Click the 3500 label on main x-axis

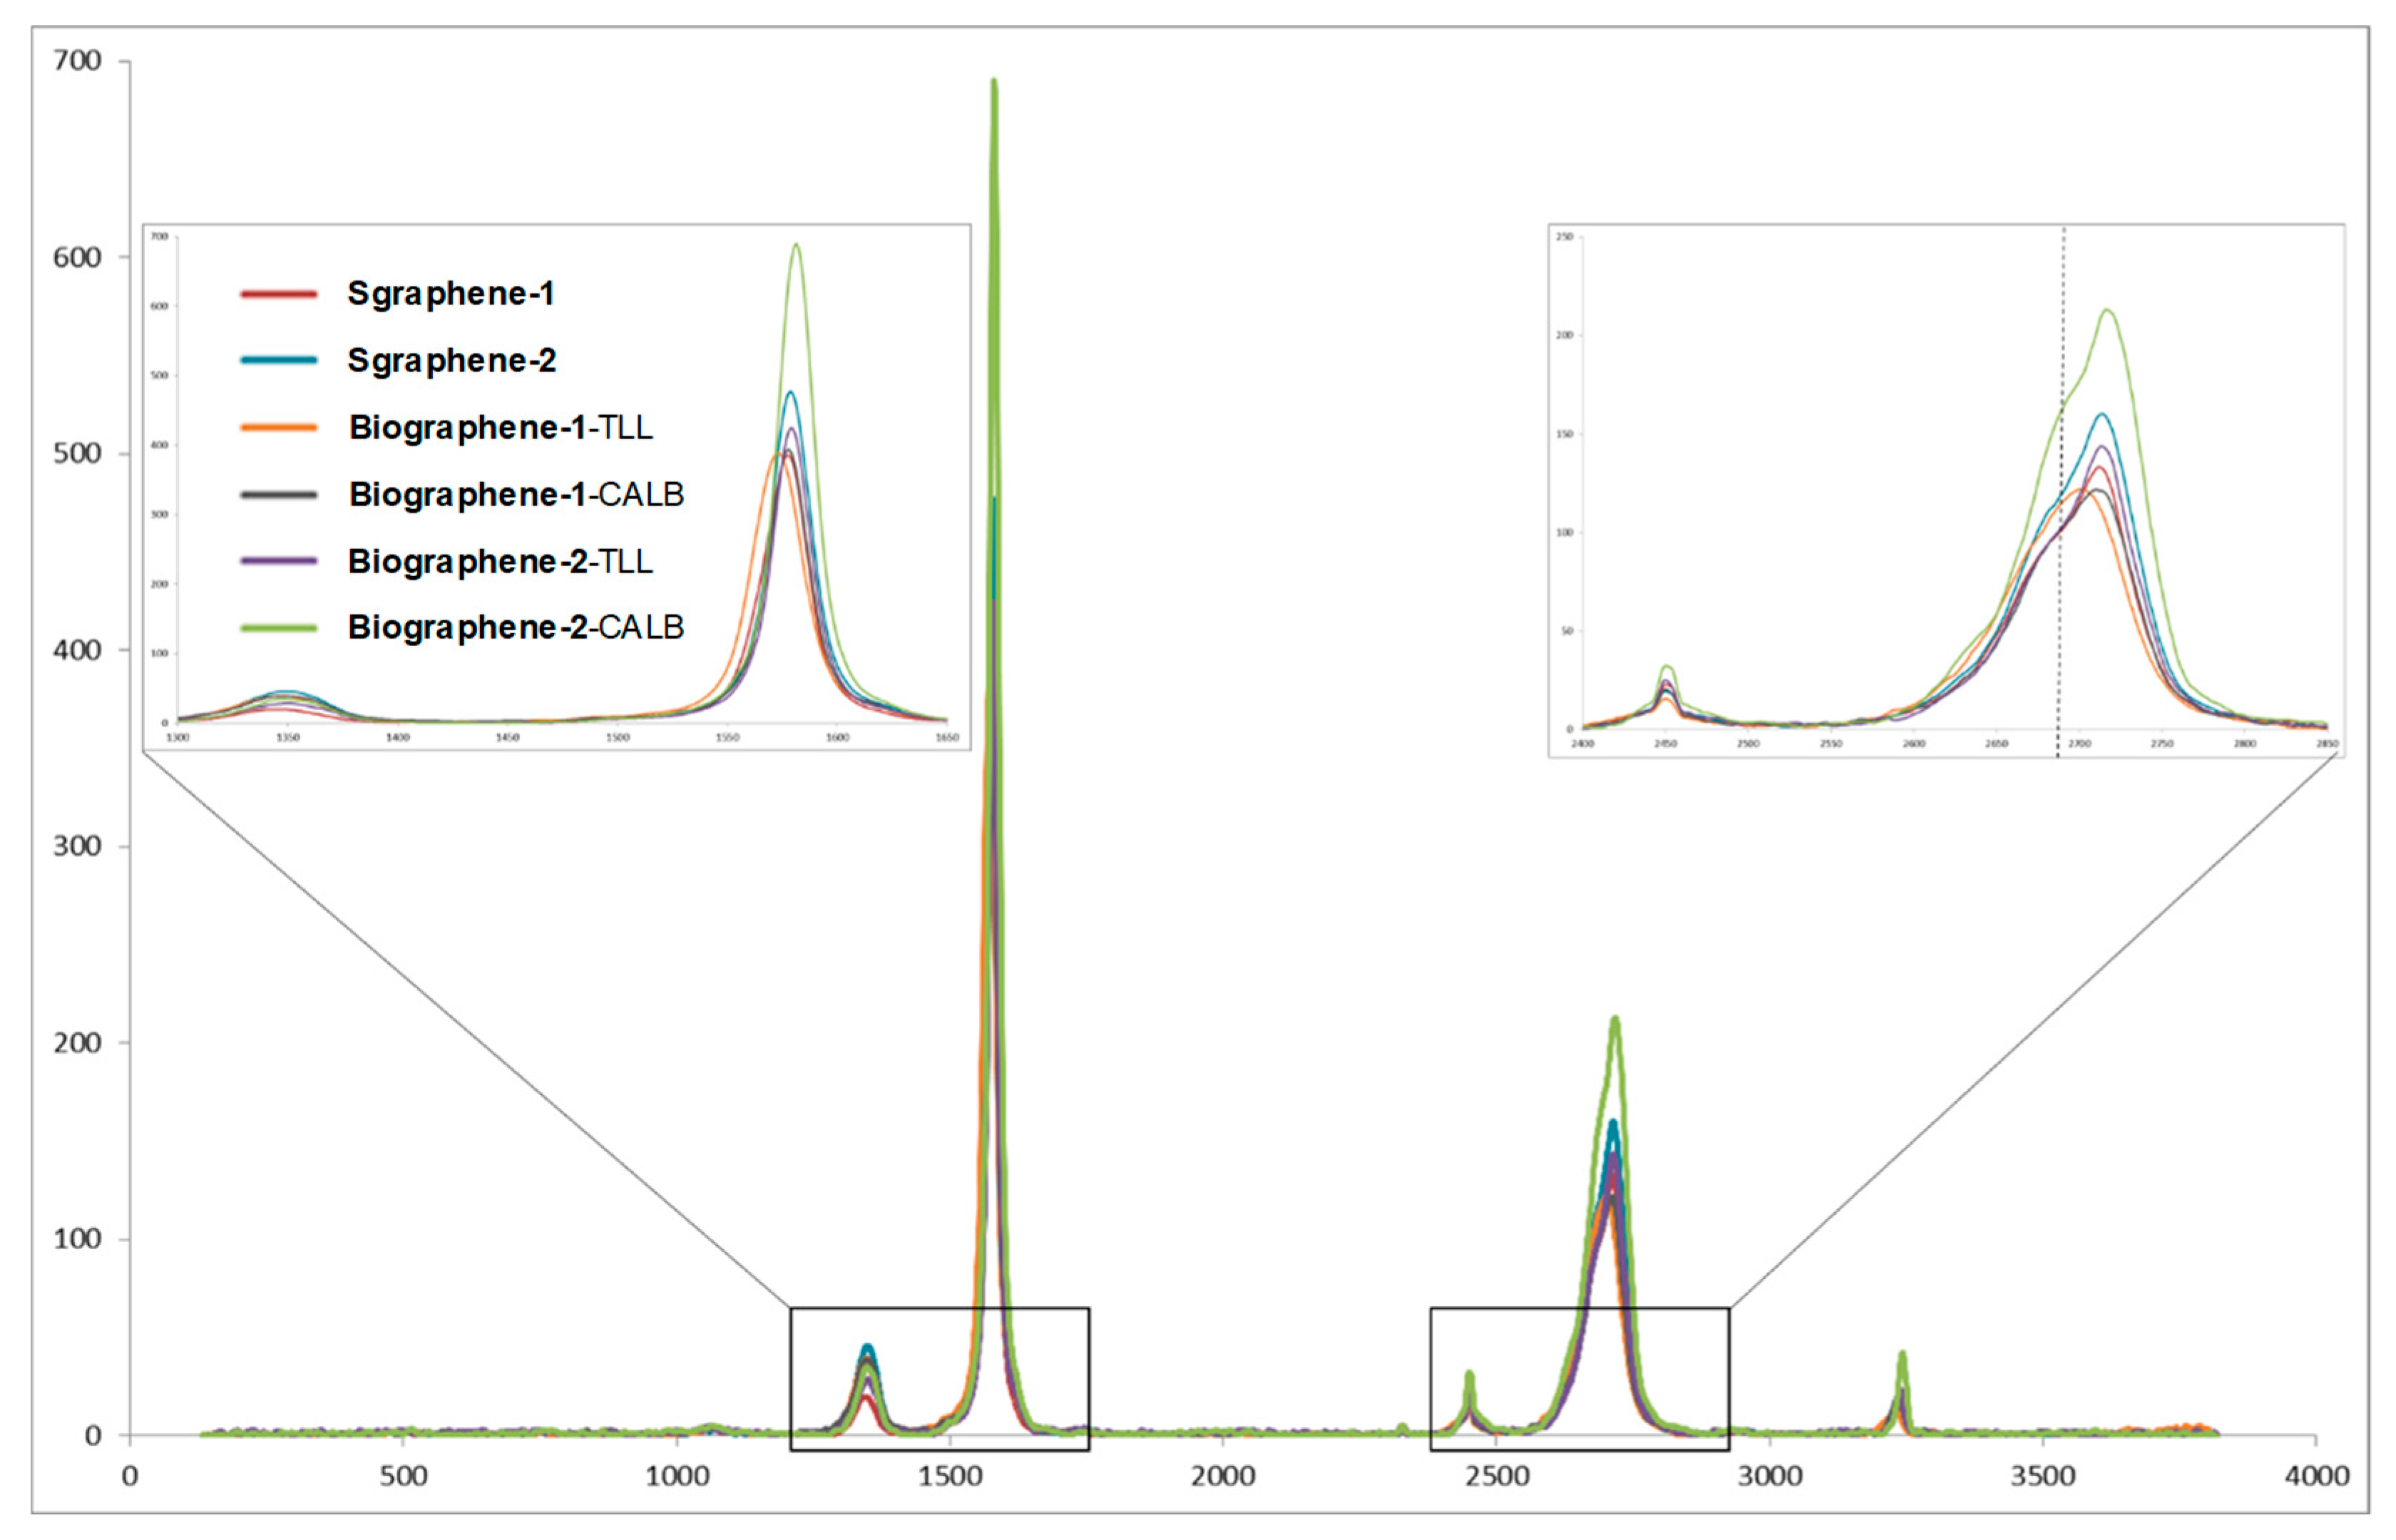2043,1476
